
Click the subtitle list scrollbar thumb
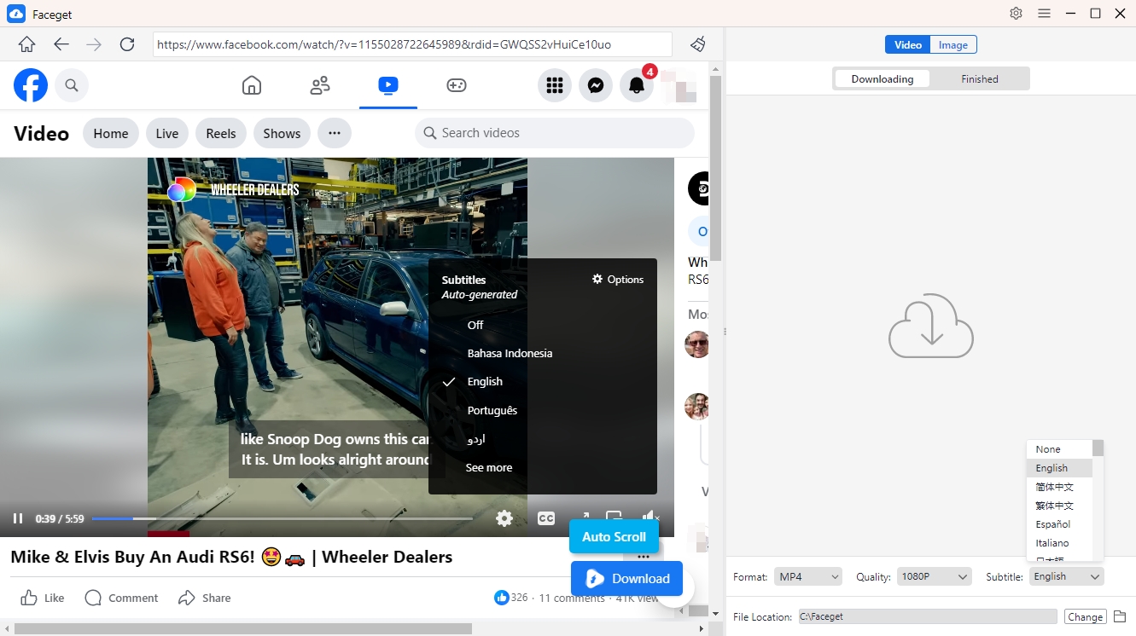1098,448
